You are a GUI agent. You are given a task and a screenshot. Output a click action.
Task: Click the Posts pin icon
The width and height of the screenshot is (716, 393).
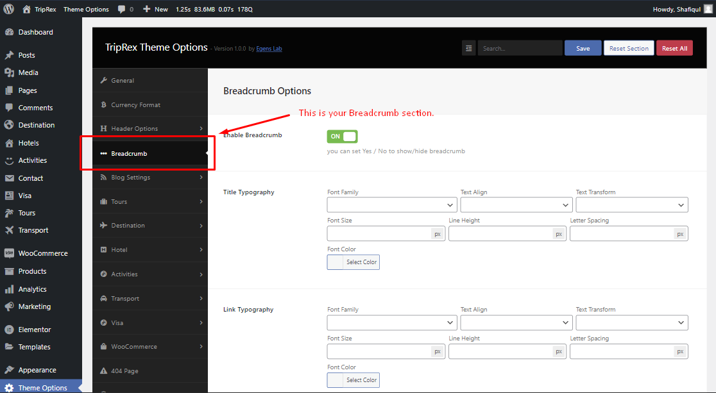click(x=9, y=55)
